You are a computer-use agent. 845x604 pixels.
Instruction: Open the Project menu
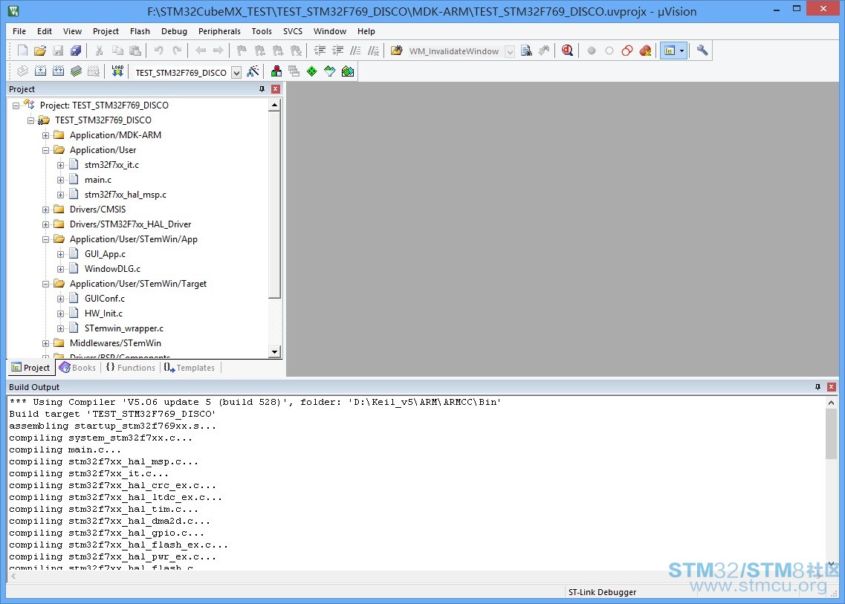tap(106, 31)
